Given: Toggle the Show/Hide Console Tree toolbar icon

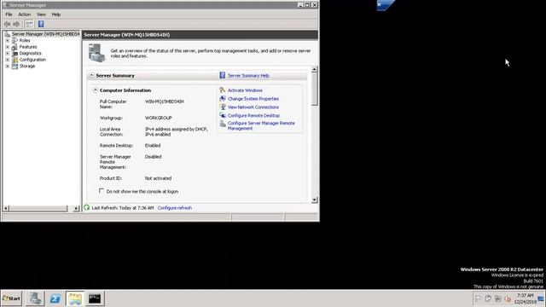Looking at the screenshot, I should (29, 24).
